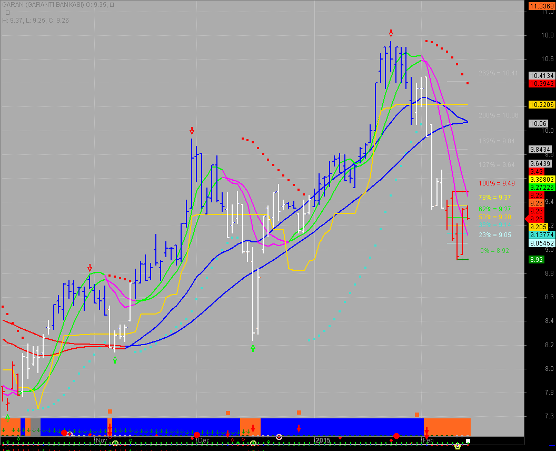This screenshot has width=556, height=451.
Task: Click the Feb label on the time axis
Action: click(428, 440)
